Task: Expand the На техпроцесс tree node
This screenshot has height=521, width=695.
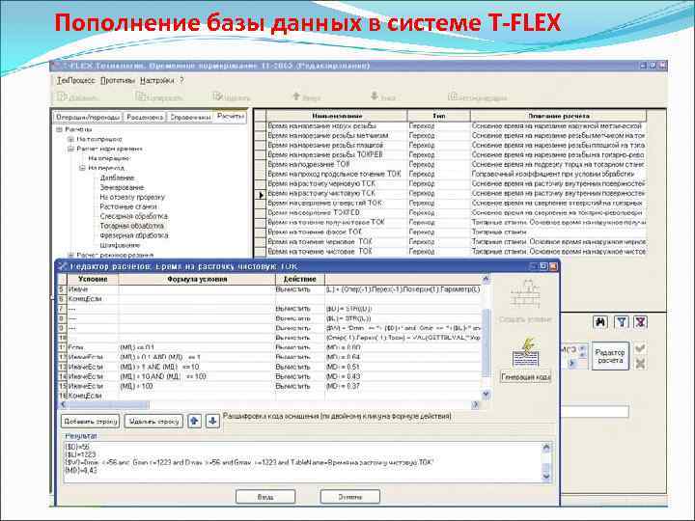Action: [x=70, y=140]
